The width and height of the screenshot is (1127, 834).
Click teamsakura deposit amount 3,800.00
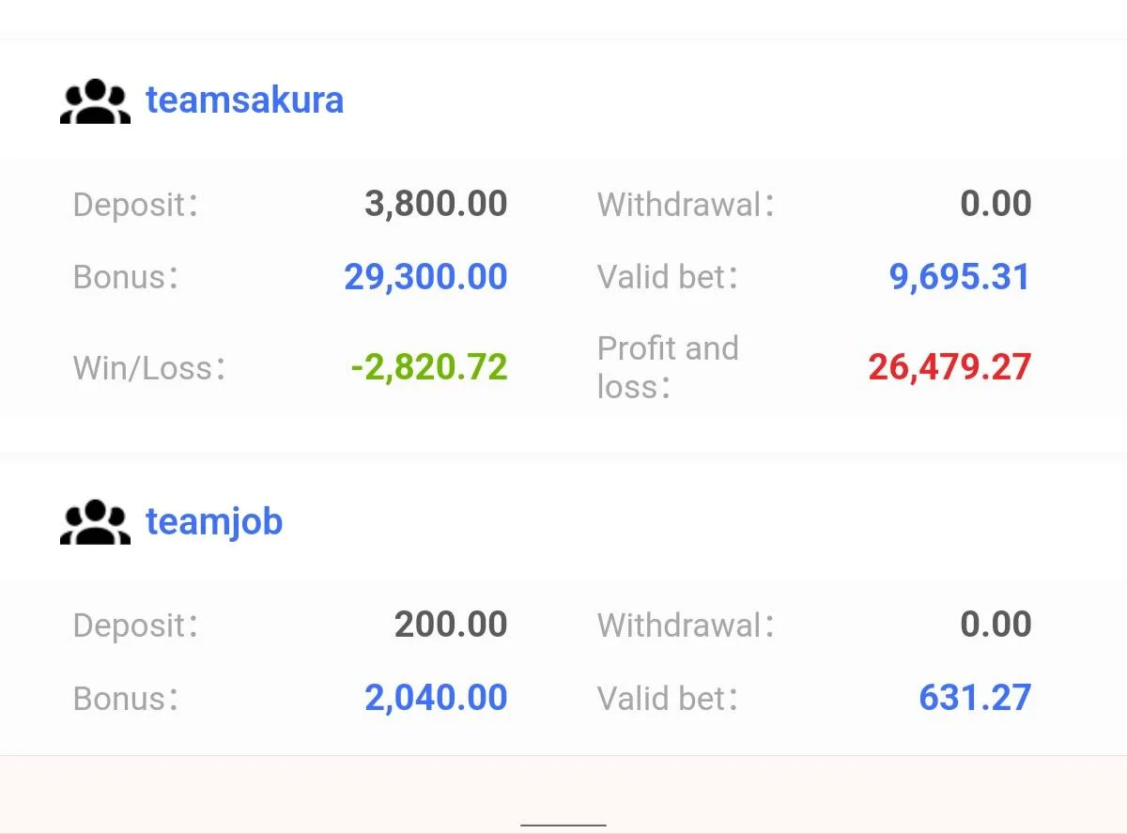436,204
